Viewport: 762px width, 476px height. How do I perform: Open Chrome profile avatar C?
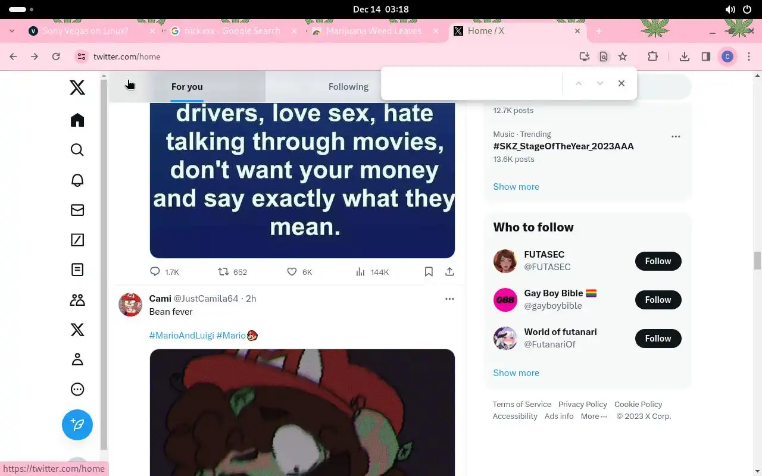pos(727,57)
